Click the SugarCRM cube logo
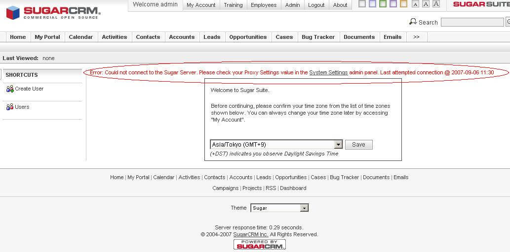 [x=13, y=13]
